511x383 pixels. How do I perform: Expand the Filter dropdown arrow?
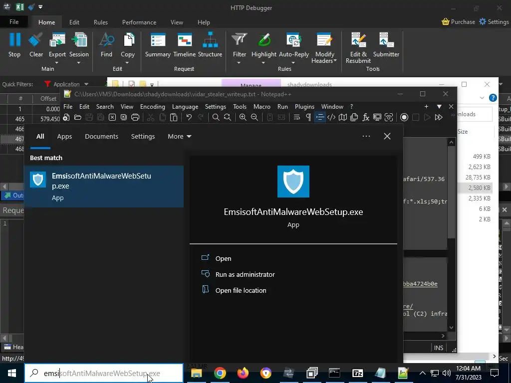coord(239,62)
